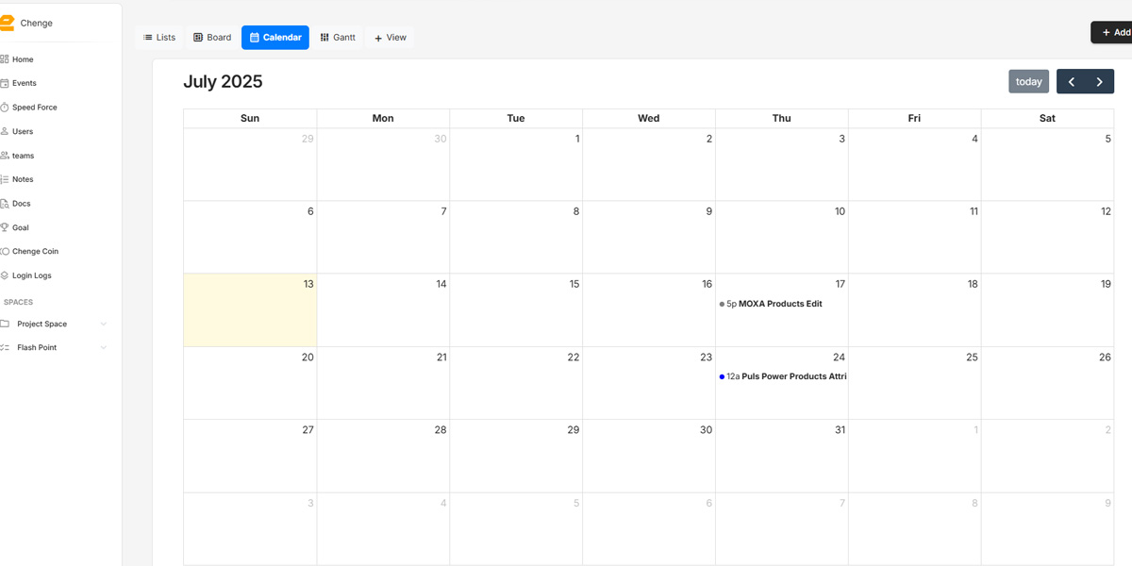Open teams from its sidebar icon
The image size is (1132, 566).
pyautogui.click(x=5, y=156)
